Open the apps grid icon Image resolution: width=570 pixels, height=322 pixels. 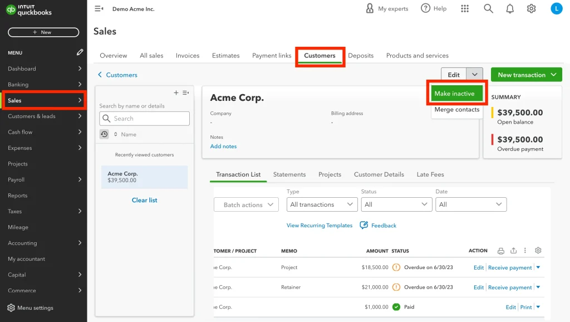(465, 8)
